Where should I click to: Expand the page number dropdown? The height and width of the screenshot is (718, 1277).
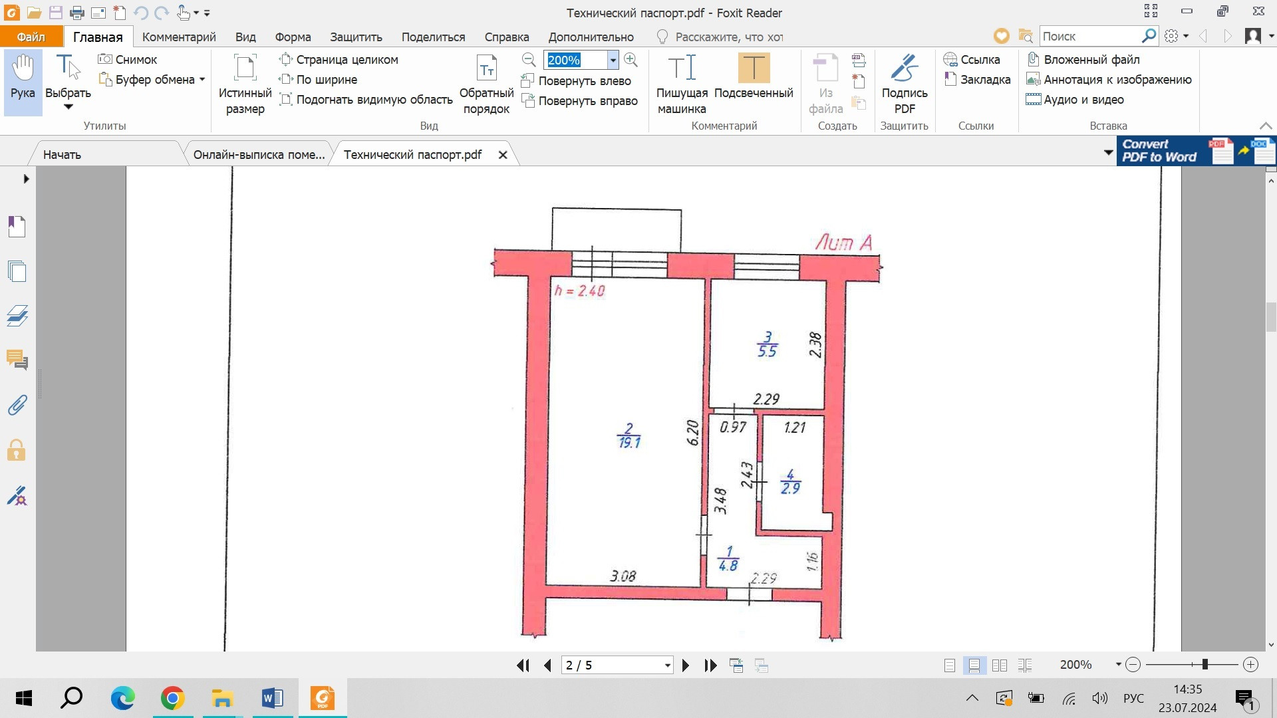pyautogui.click(x=667, y=665)
